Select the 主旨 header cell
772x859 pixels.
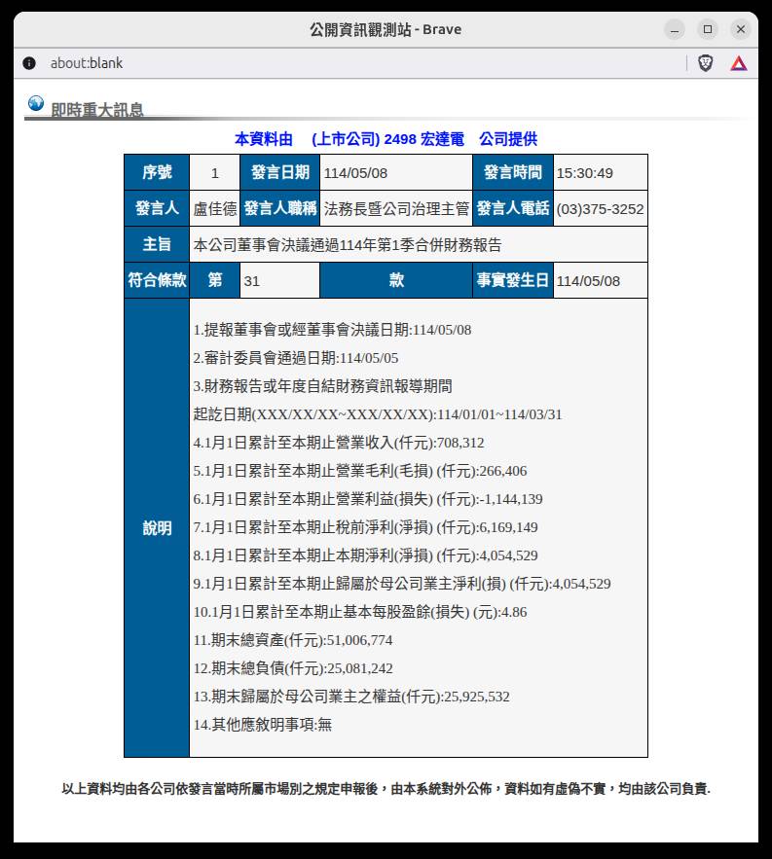point(157,244)
